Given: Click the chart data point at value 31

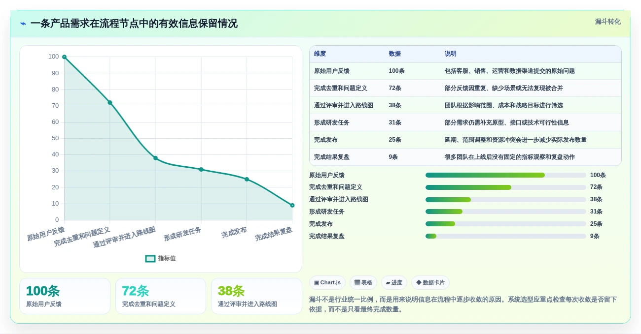Looking at the screenshot, I should tap(201, 169).
